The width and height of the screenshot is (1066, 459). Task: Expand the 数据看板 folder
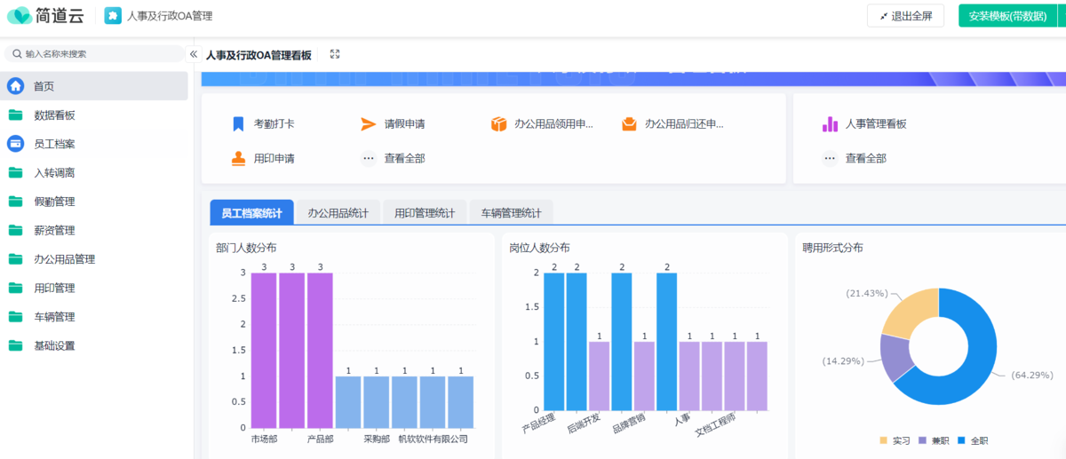click(53, 115)
